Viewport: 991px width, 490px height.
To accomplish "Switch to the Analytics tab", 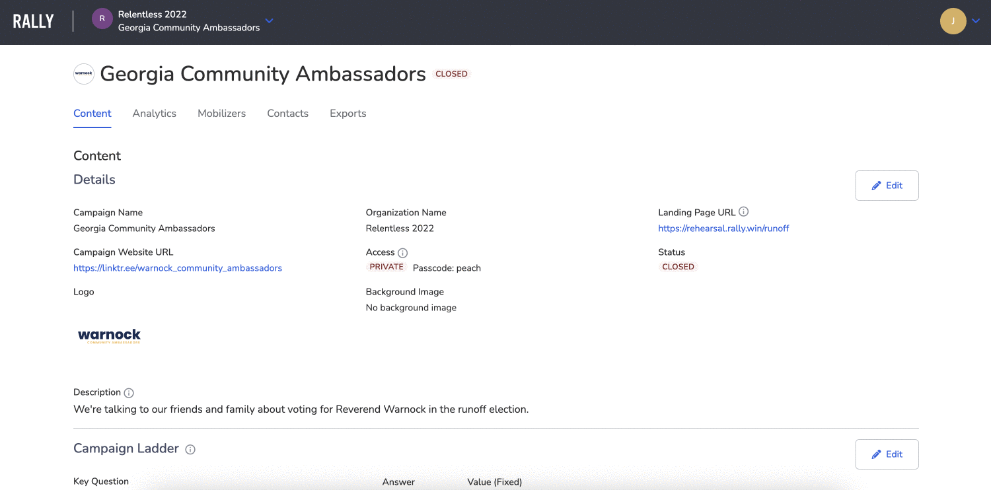I will coord(154,114).
